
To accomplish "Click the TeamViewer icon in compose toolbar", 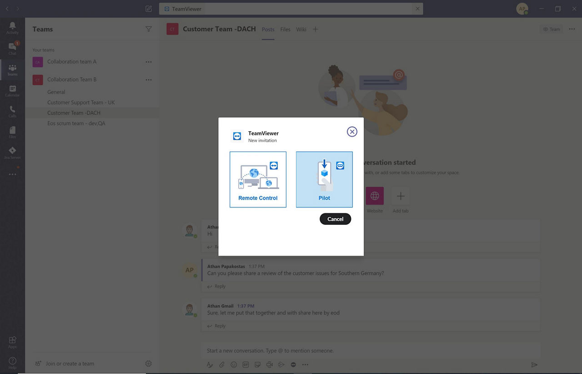I will [293, 364].
